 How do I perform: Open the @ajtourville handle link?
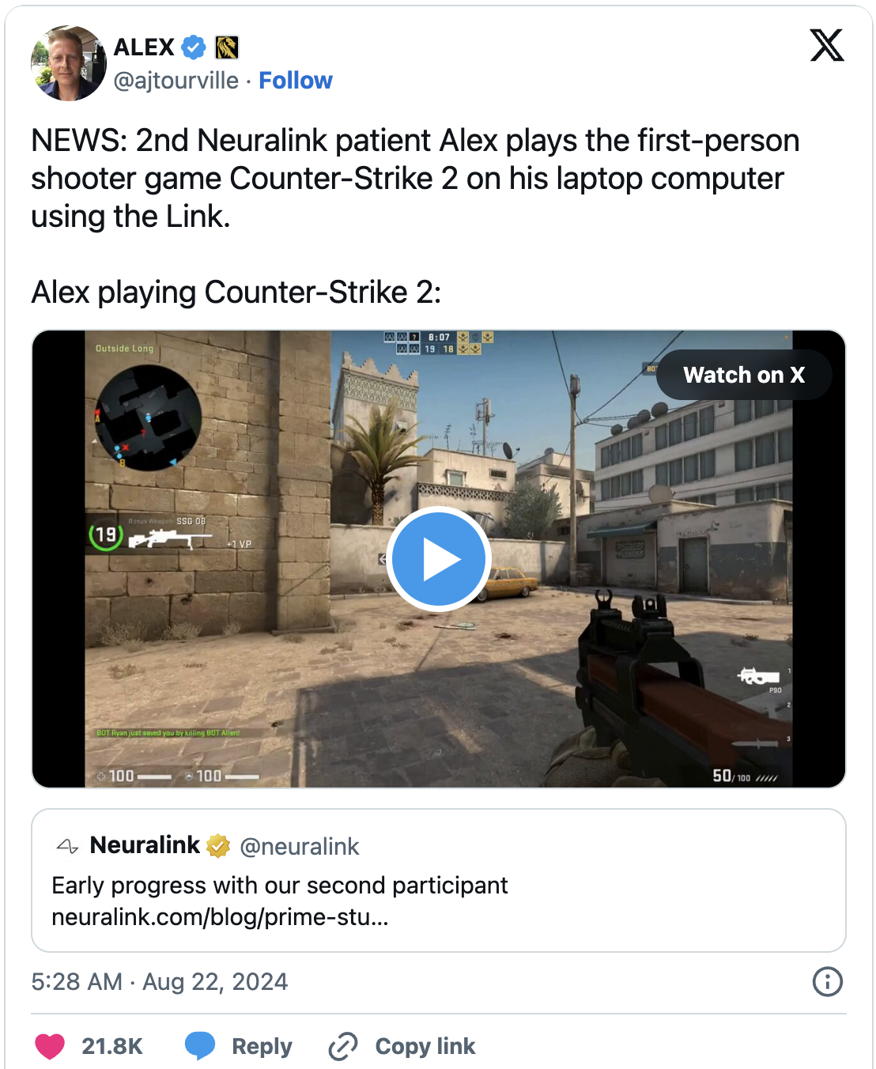click(176, 81)
